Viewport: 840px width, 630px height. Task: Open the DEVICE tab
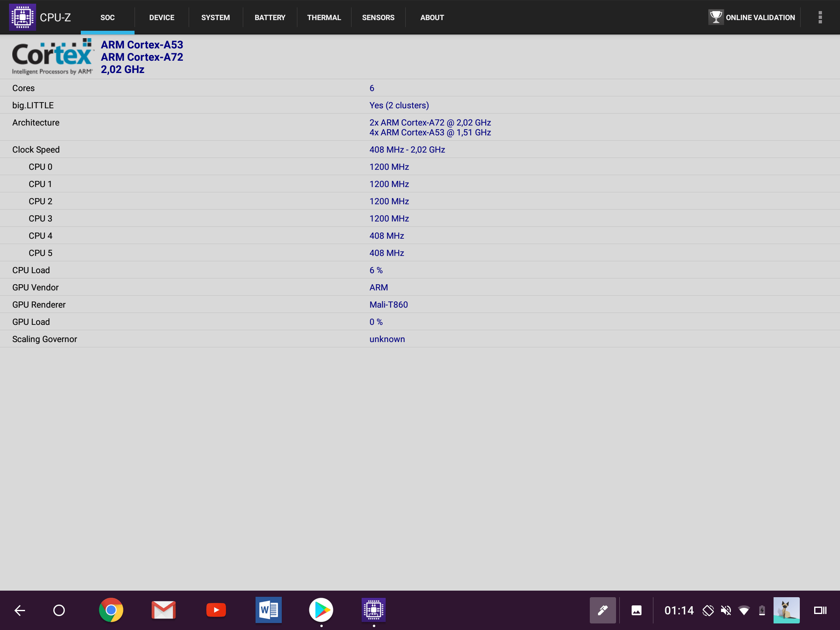pyautogui.click(x=162, y=17)
